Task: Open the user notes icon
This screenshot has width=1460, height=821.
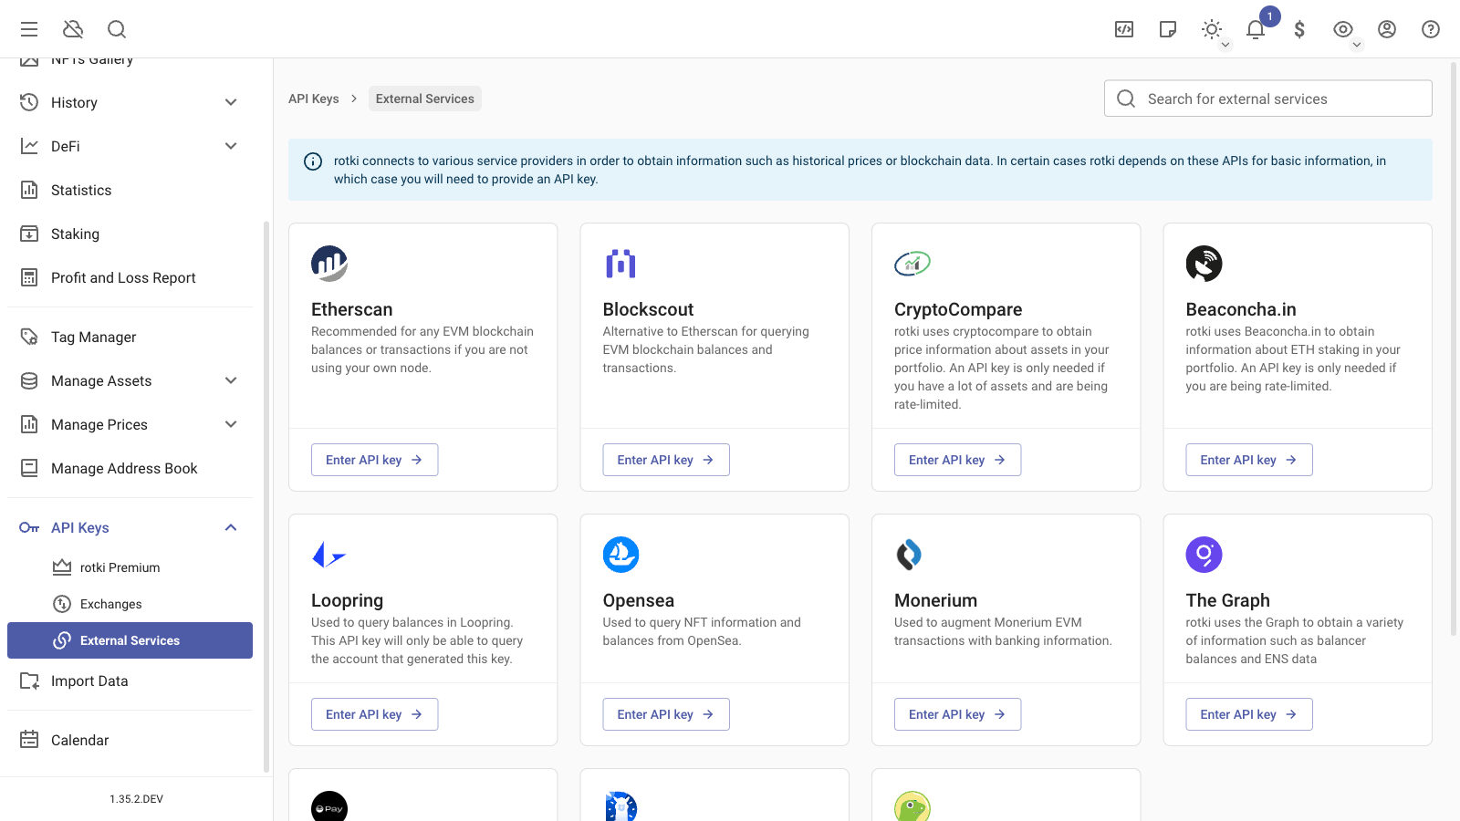Action: 1168,29
